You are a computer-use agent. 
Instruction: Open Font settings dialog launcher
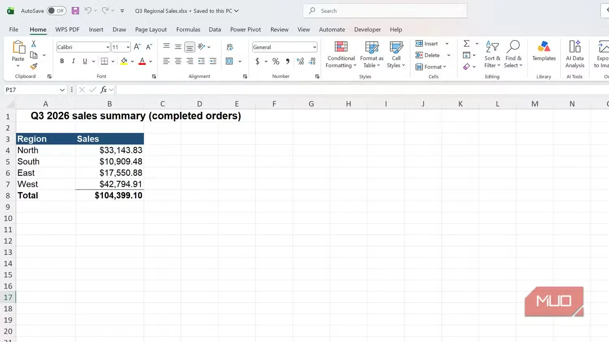tap(154, 77)
